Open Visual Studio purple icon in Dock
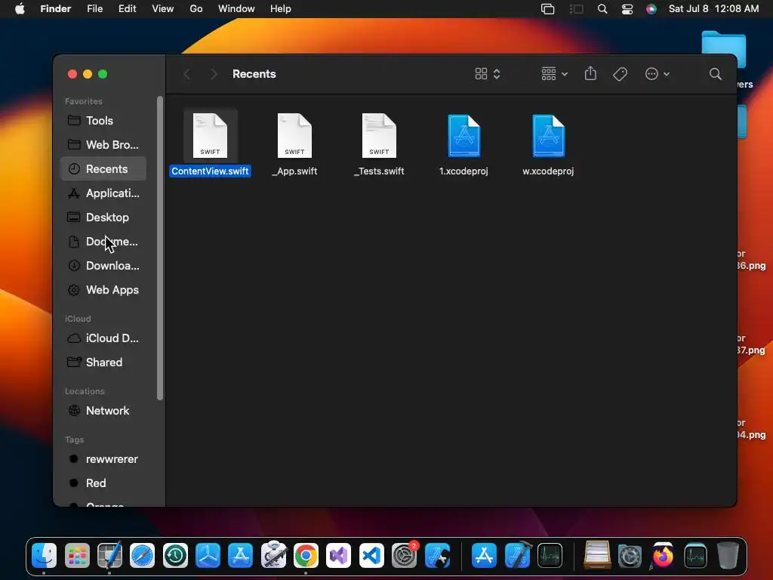This screenshot has width=773, height=580. coord(338,556)
